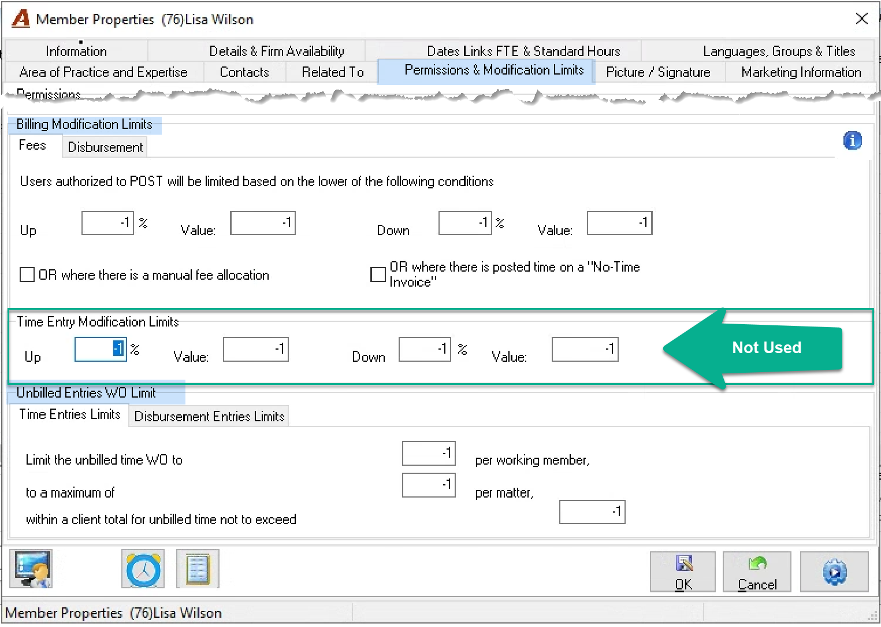Image resolution: width=881 pixels, height=627 pixels.
Task: Open the Disbursement Entries Limits tab
Action: 209,416
